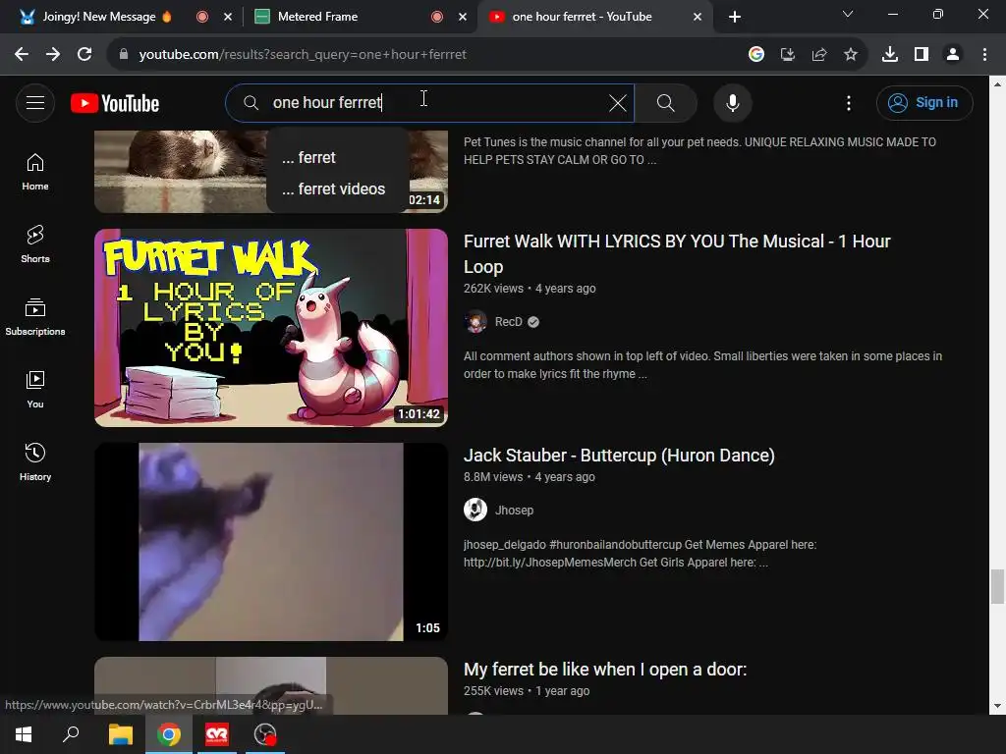The height and width of the screenshot is (754, 1006).
Task: Click the Google icon in address bar
Action: [756, 55]
